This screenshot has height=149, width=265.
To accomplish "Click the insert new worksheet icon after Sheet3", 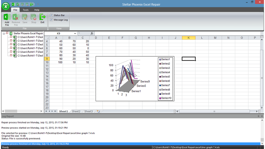I will click(98, 111).
